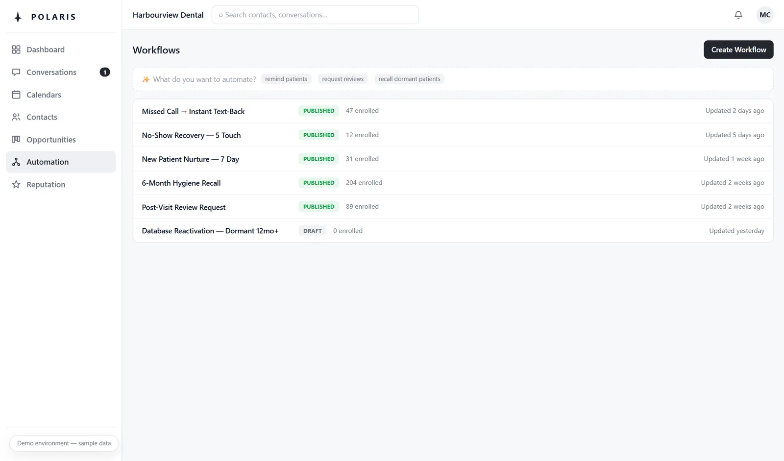Image resolution: width=784 pixels, height=461 pixels.
Task: Click 'Updated 5 days ago' text
Action: pyautogui.click(x=735, y=135)
